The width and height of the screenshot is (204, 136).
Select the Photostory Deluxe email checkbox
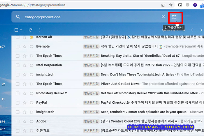[17, 93]
